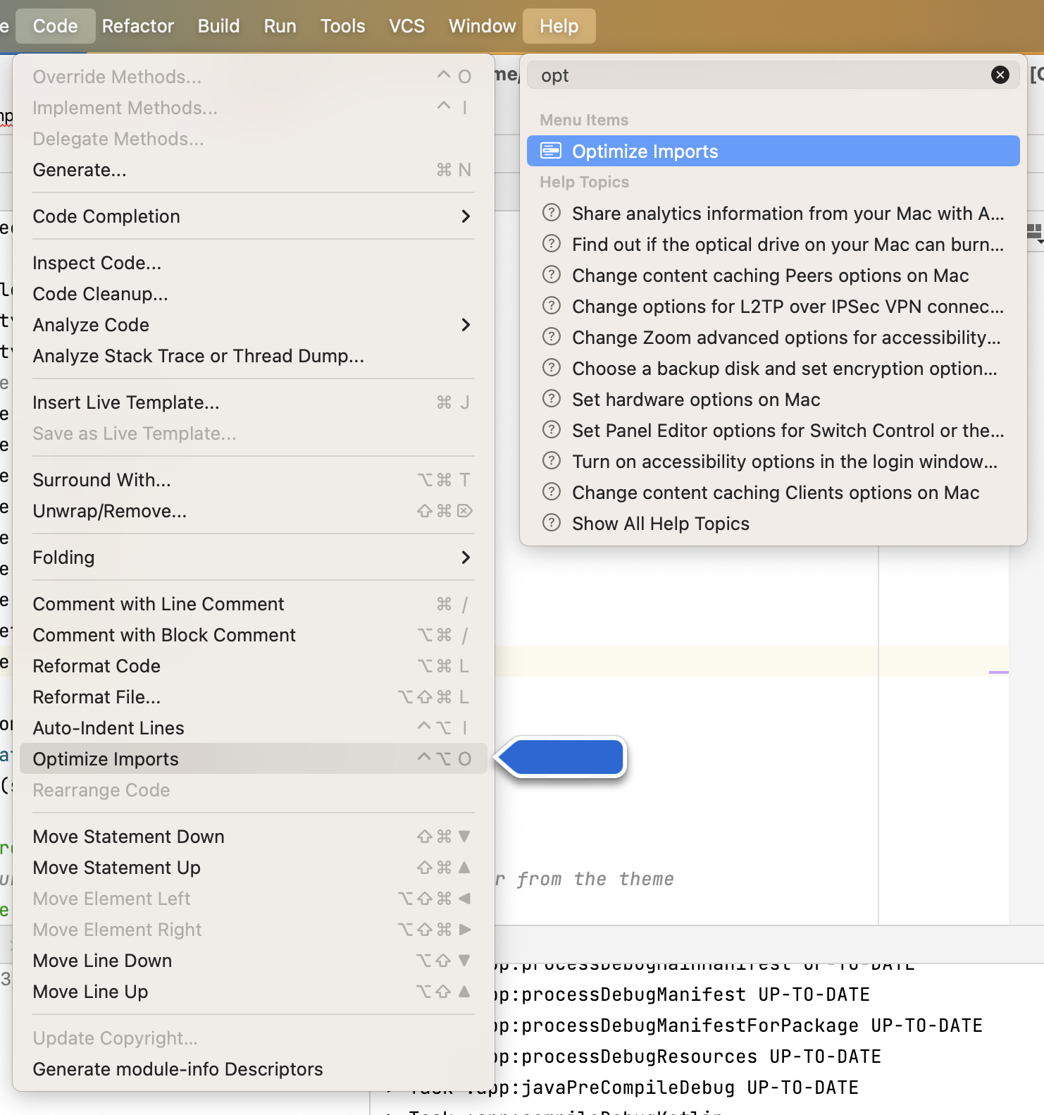Image resolution: width=1044 pixels, height=1115 pixels.
Task: Click question icon beside Show All Help Topics
Action: [551, 523]
